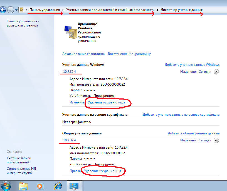
Task: Click Добавить учетные данные на основе сертификата
Action: pos(181,115)
